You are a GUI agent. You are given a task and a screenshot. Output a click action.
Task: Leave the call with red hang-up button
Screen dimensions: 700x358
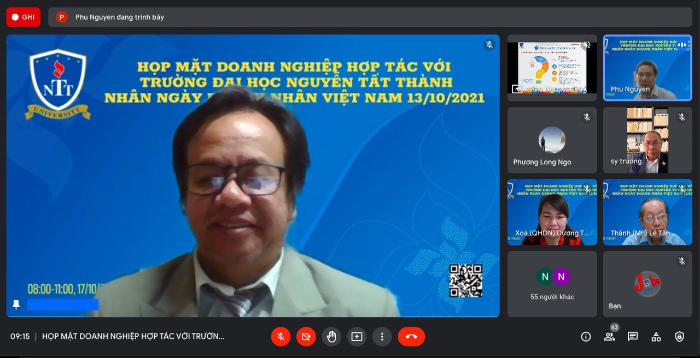point(411,337)
